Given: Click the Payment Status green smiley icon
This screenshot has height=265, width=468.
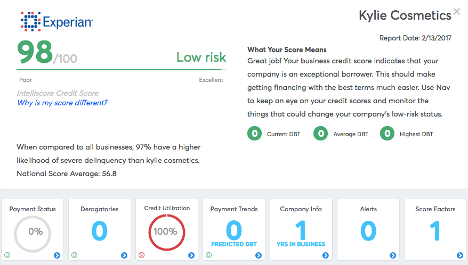Looking at the screenshot, I should click(x=7, y=255).
